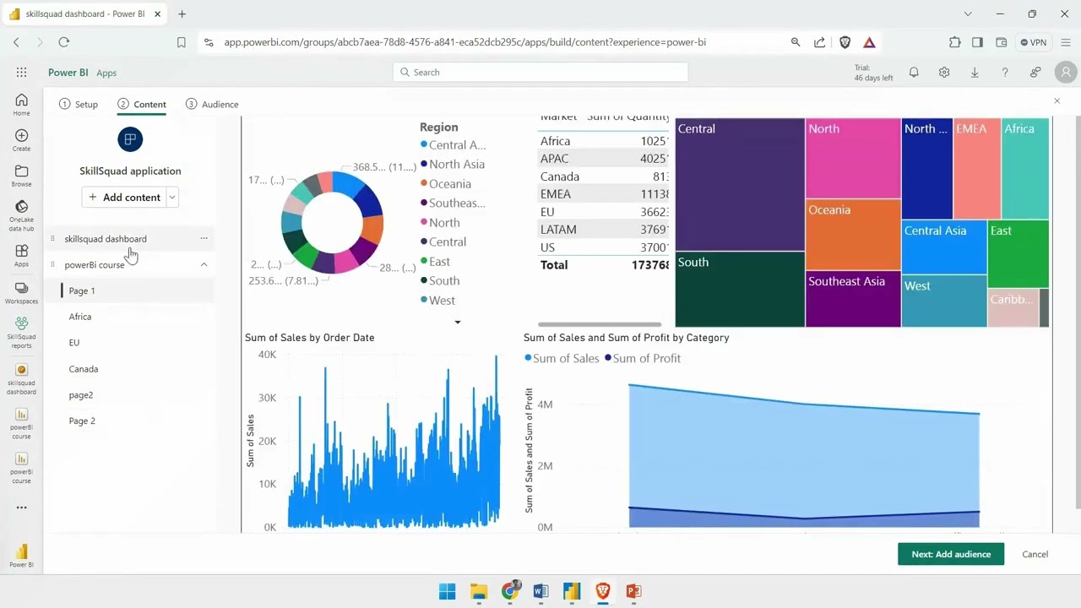Reload the browser page
Image resolution: width=1081 pixels, height=608 pixels.
[x=64, y=42]
